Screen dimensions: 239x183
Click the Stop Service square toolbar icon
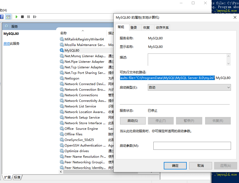pos(22,17)
